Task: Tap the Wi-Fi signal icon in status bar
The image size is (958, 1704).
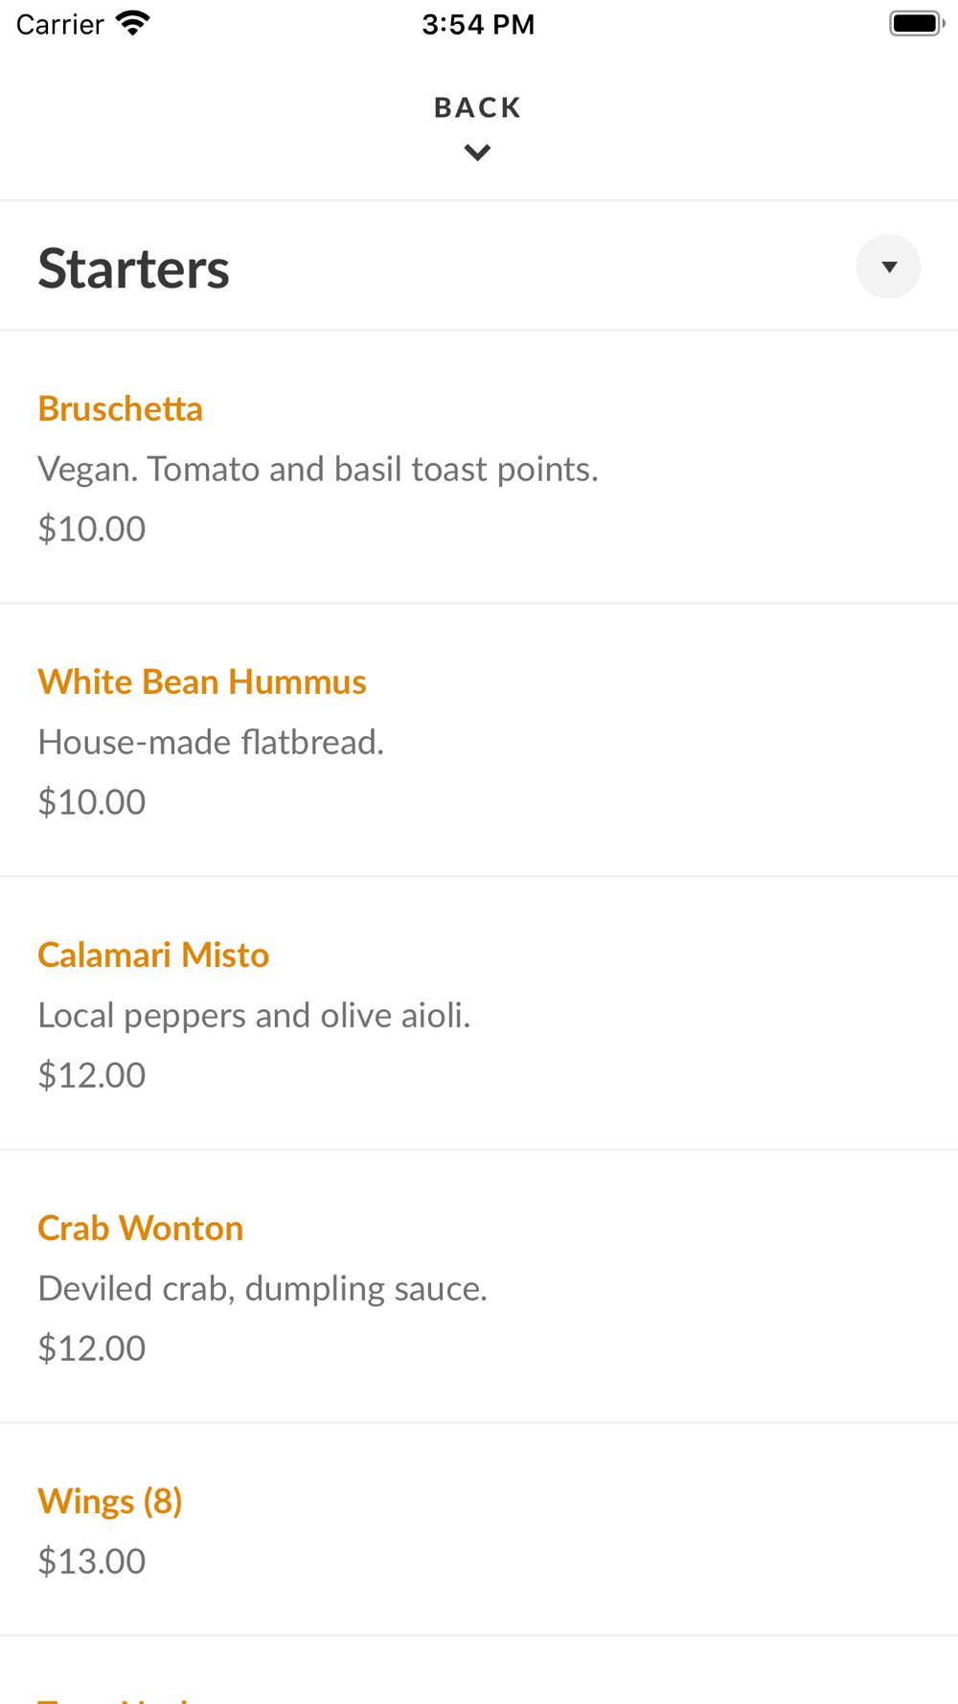Action: coord(133,23)
